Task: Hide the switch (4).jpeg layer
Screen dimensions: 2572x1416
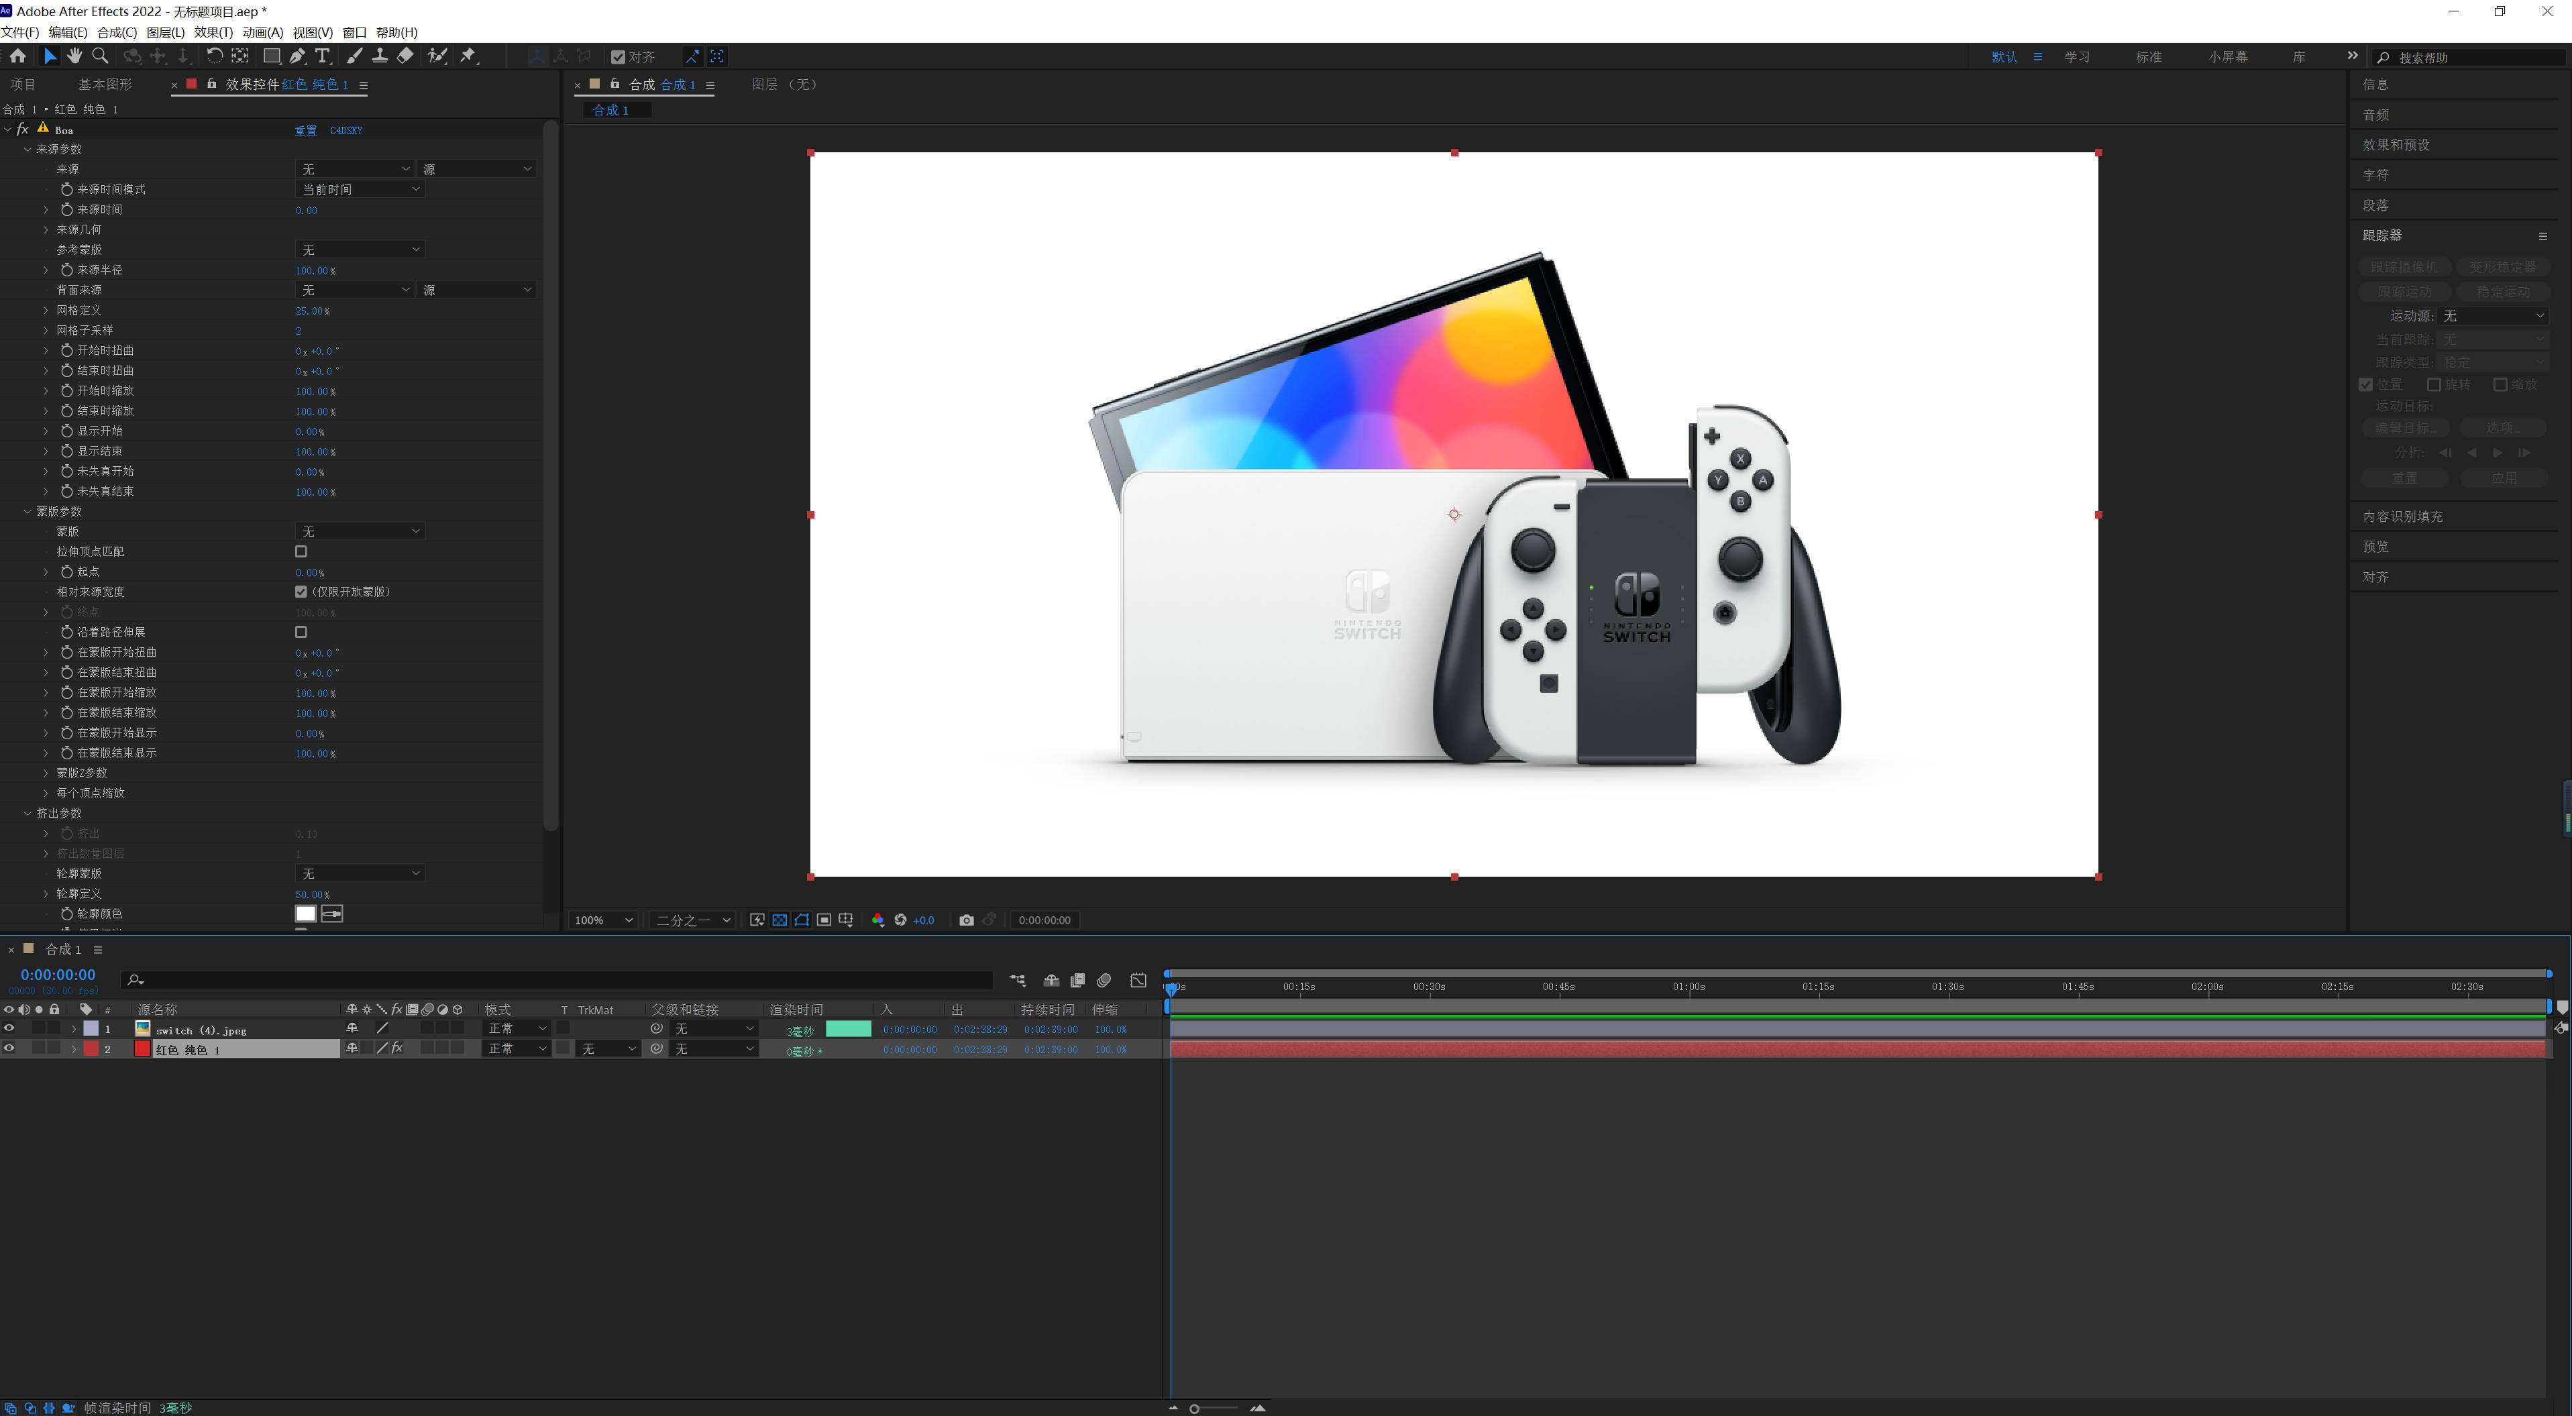Action: pyautogui.click(x=8, y=1028)
